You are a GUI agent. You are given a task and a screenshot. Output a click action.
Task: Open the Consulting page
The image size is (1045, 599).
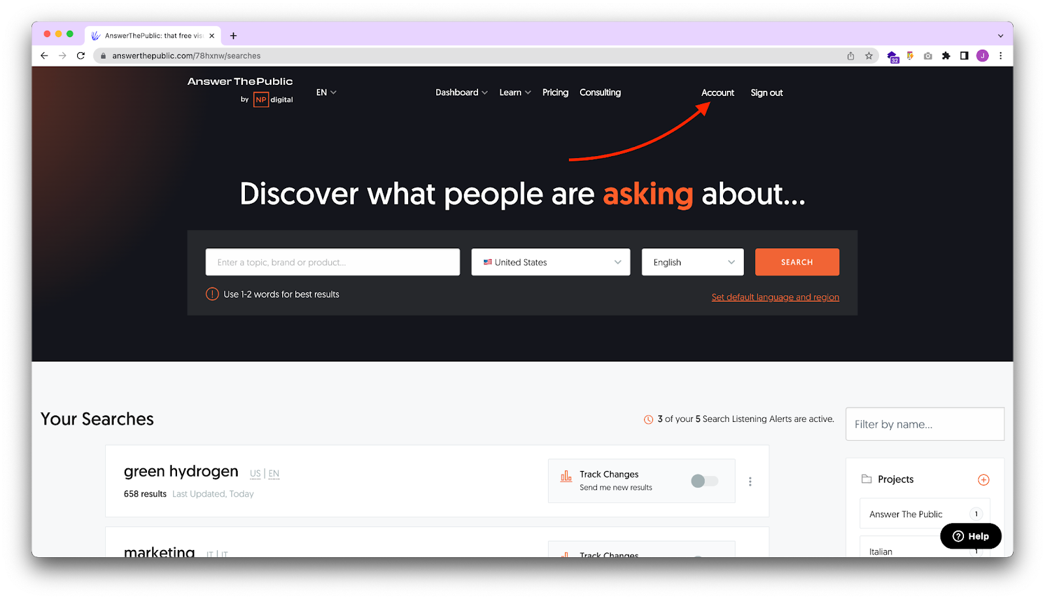600,92
